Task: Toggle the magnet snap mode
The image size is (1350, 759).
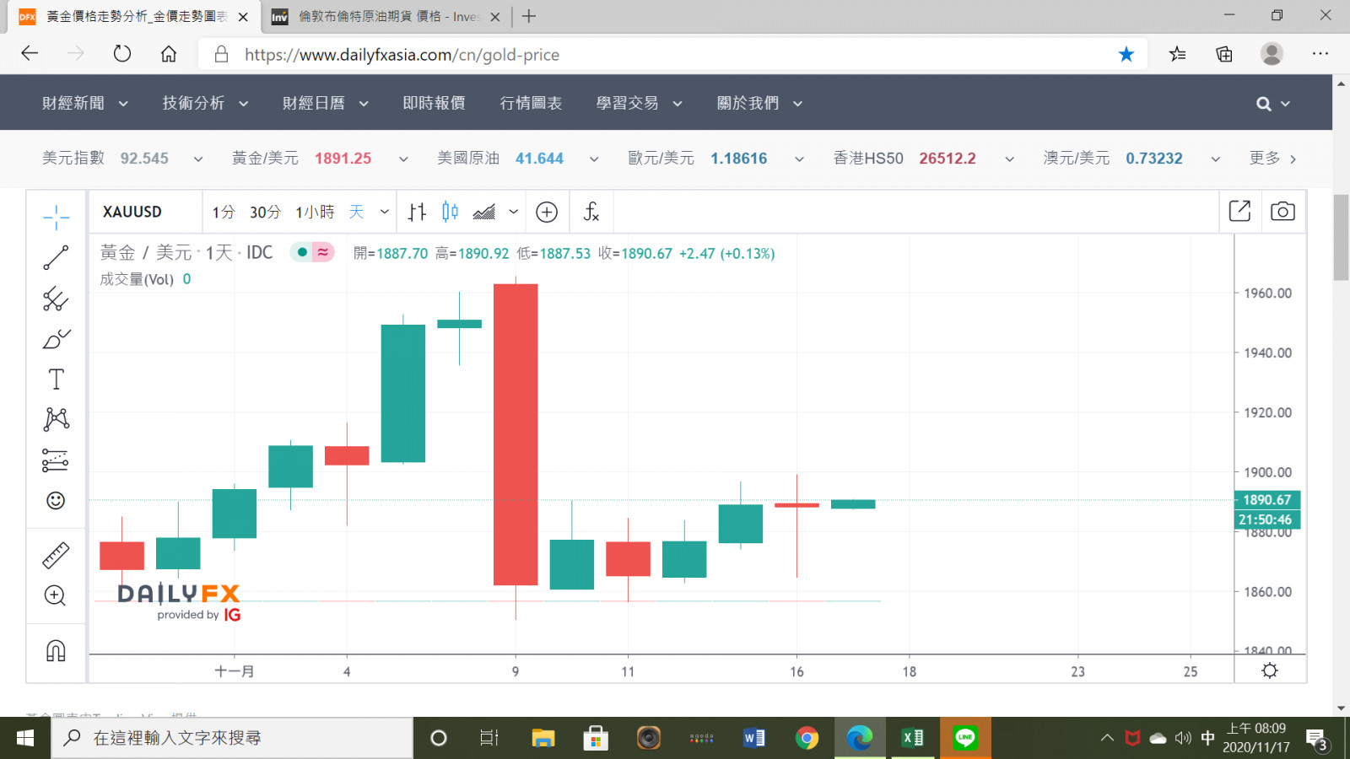Action: [56, 650]
